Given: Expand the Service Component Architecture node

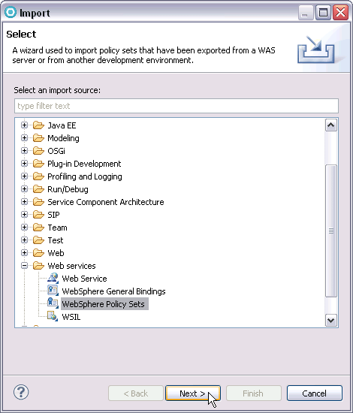Looking at the screenshot, I should [24, 202].
